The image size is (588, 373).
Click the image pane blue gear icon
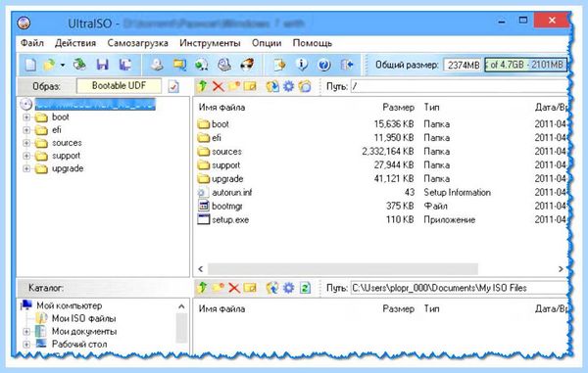(x=288, y=86)
